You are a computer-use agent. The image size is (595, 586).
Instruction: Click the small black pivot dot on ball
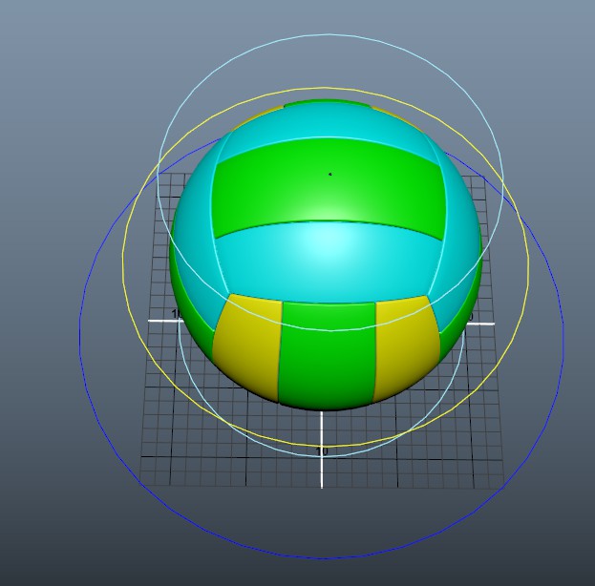click(x=330, y=174)
